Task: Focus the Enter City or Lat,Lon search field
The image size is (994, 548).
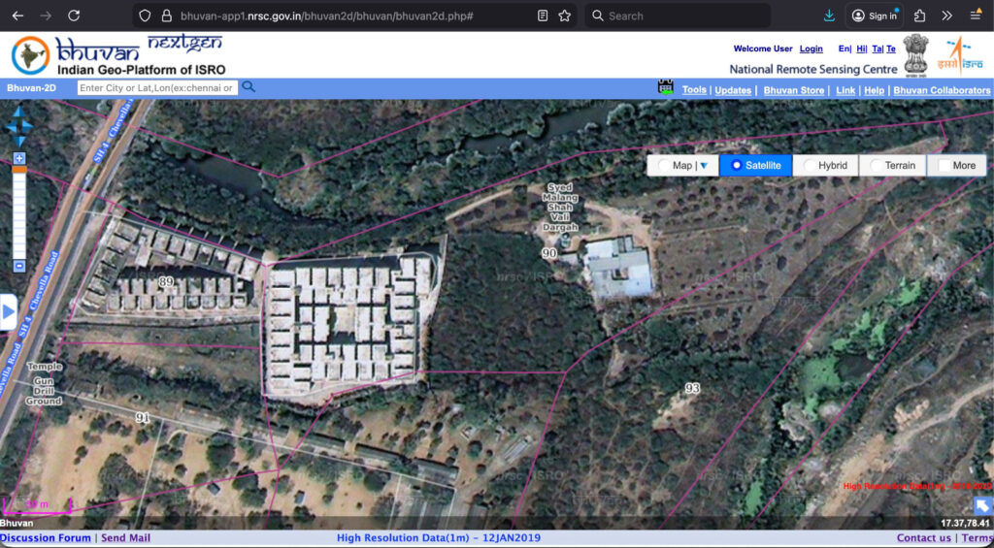Action: (157, 87)
